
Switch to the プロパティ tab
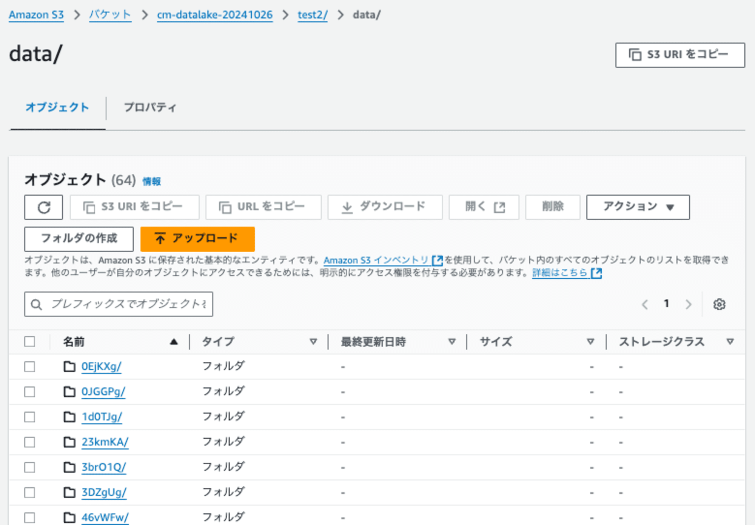[150, 107]
